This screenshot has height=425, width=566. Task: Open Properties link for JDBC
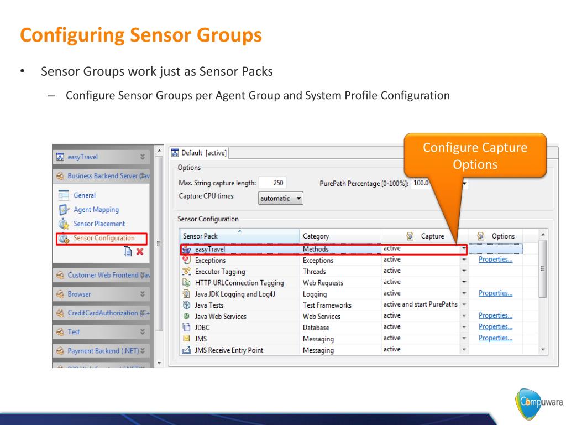click(495, 326)
